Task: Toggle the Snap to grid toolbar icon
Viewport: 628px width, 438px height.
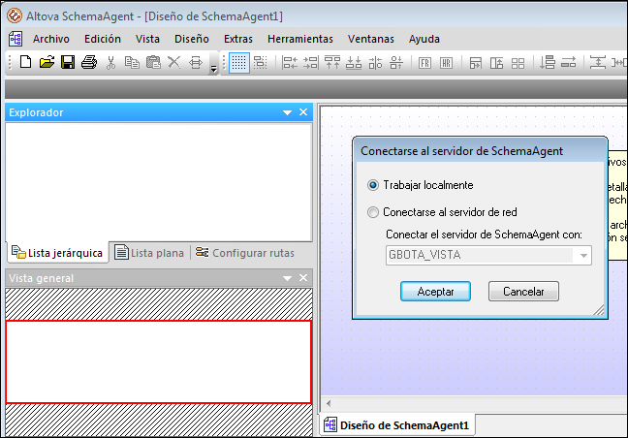Action: click(261, 62)
